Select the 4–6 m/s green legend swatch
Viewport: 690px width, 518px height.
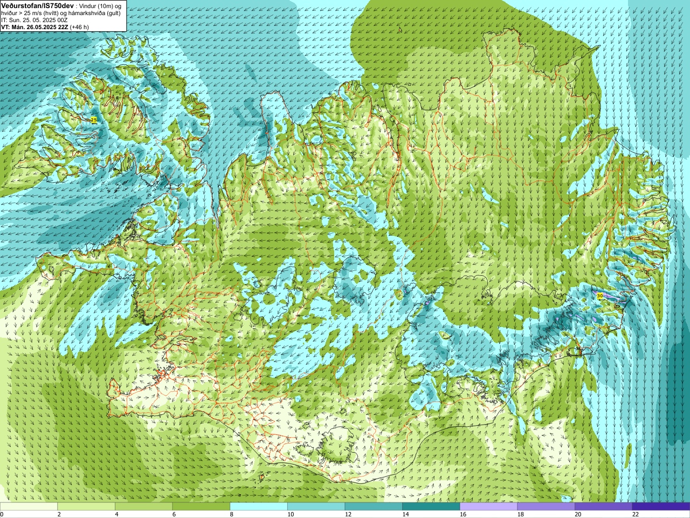click(144, 507)
